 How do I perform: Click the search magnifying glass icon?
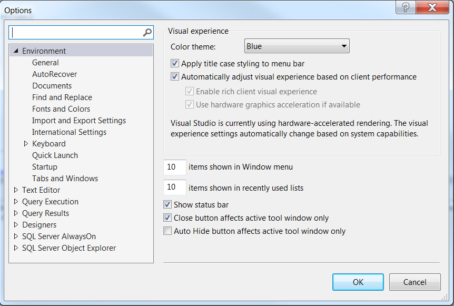147,32
